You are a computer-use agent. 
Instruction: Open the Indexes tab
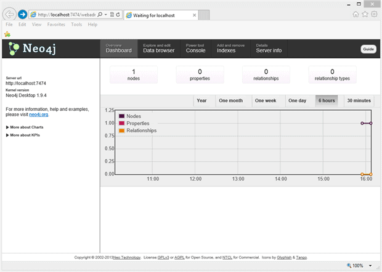(x=230, y=49)
